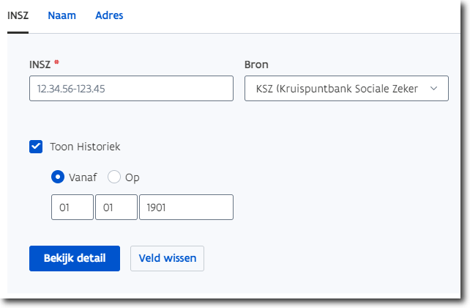Click the Vanaf label text
Image resolution: width=470 pixels, height=308 pixels.
(83, 177)
